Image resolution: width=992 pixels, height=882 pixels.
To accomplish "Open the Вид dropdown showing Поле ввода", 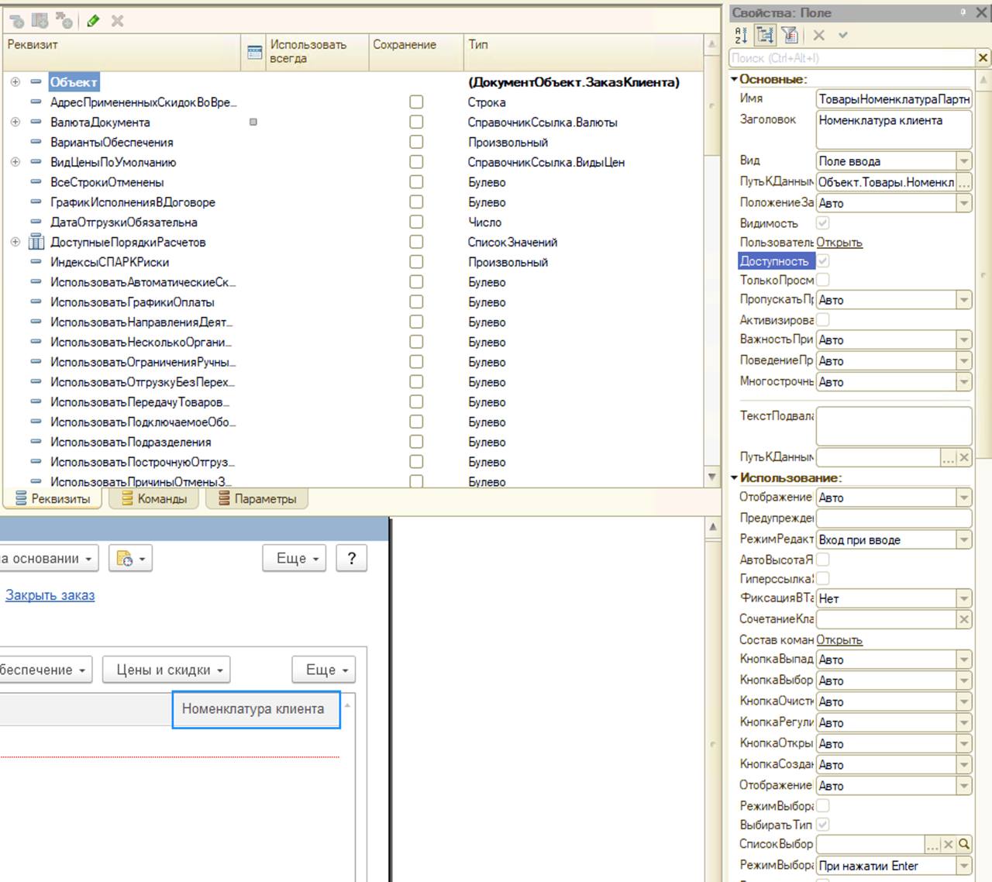I will 964,161.
